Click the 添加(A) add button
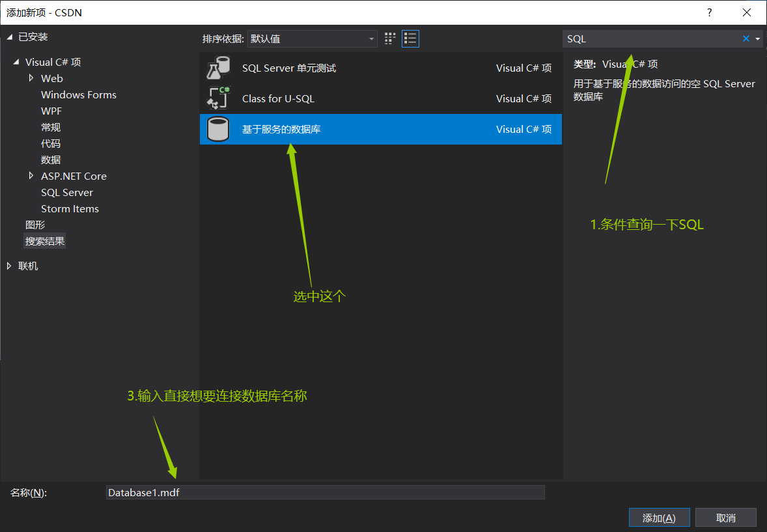Screen dimensions: 767x532 (659, 517)
